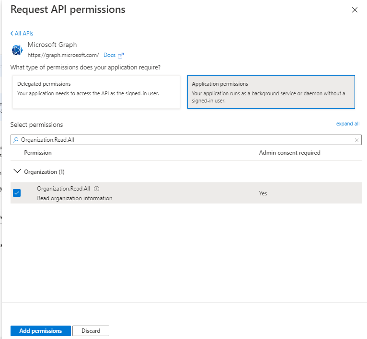The image size is (367, 339).
Task: Click the https://graph.microsoft.com/ URL text
Action: point(63,55)
